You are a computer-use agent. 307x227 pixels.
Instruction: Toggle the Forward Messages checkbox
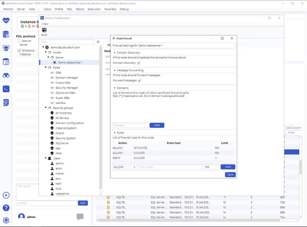pyautogui.click(x=140, y=81)
